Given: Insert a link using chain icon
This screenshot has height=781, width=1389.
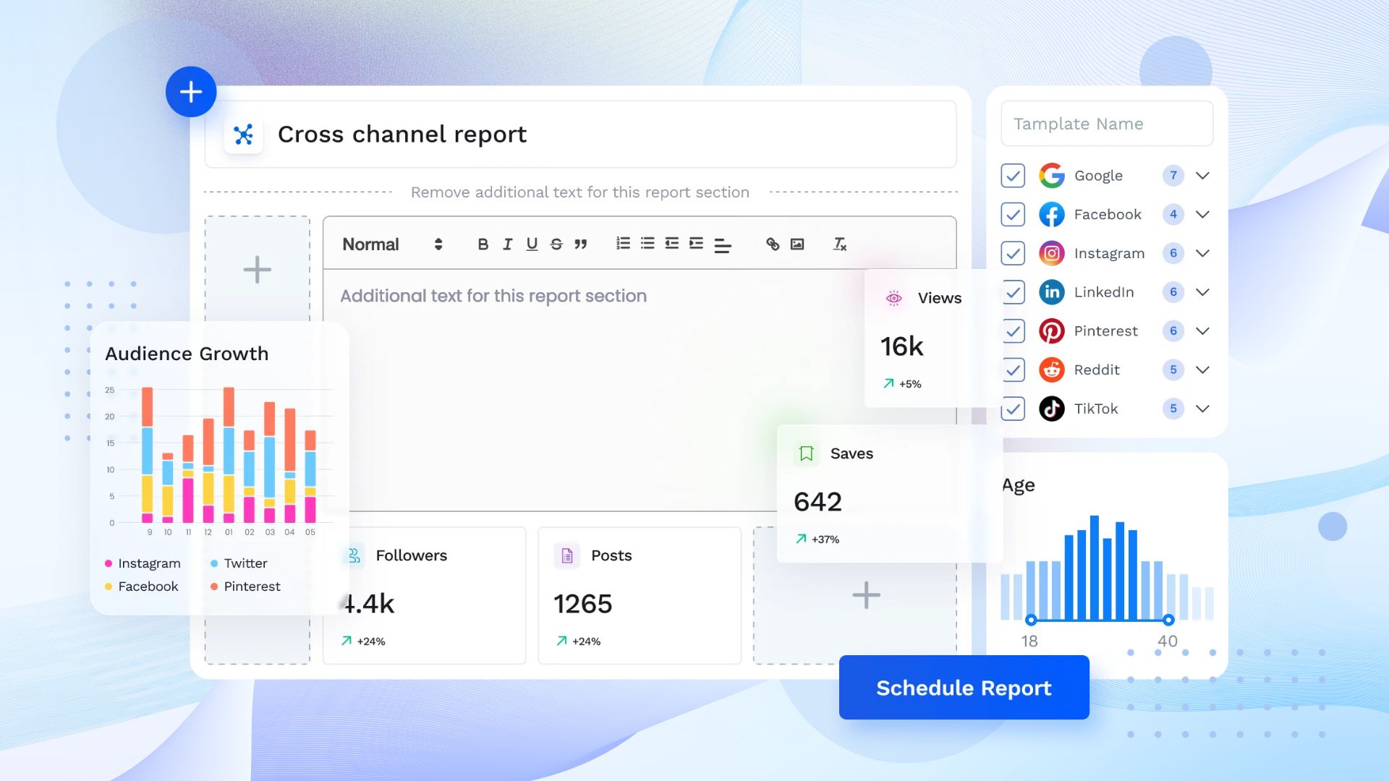Looking at the screenshot, I should click(x=773, y=244).
